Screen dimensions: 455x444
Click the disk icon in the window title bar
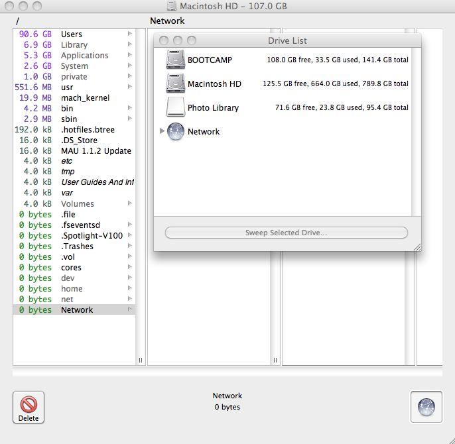172,6
